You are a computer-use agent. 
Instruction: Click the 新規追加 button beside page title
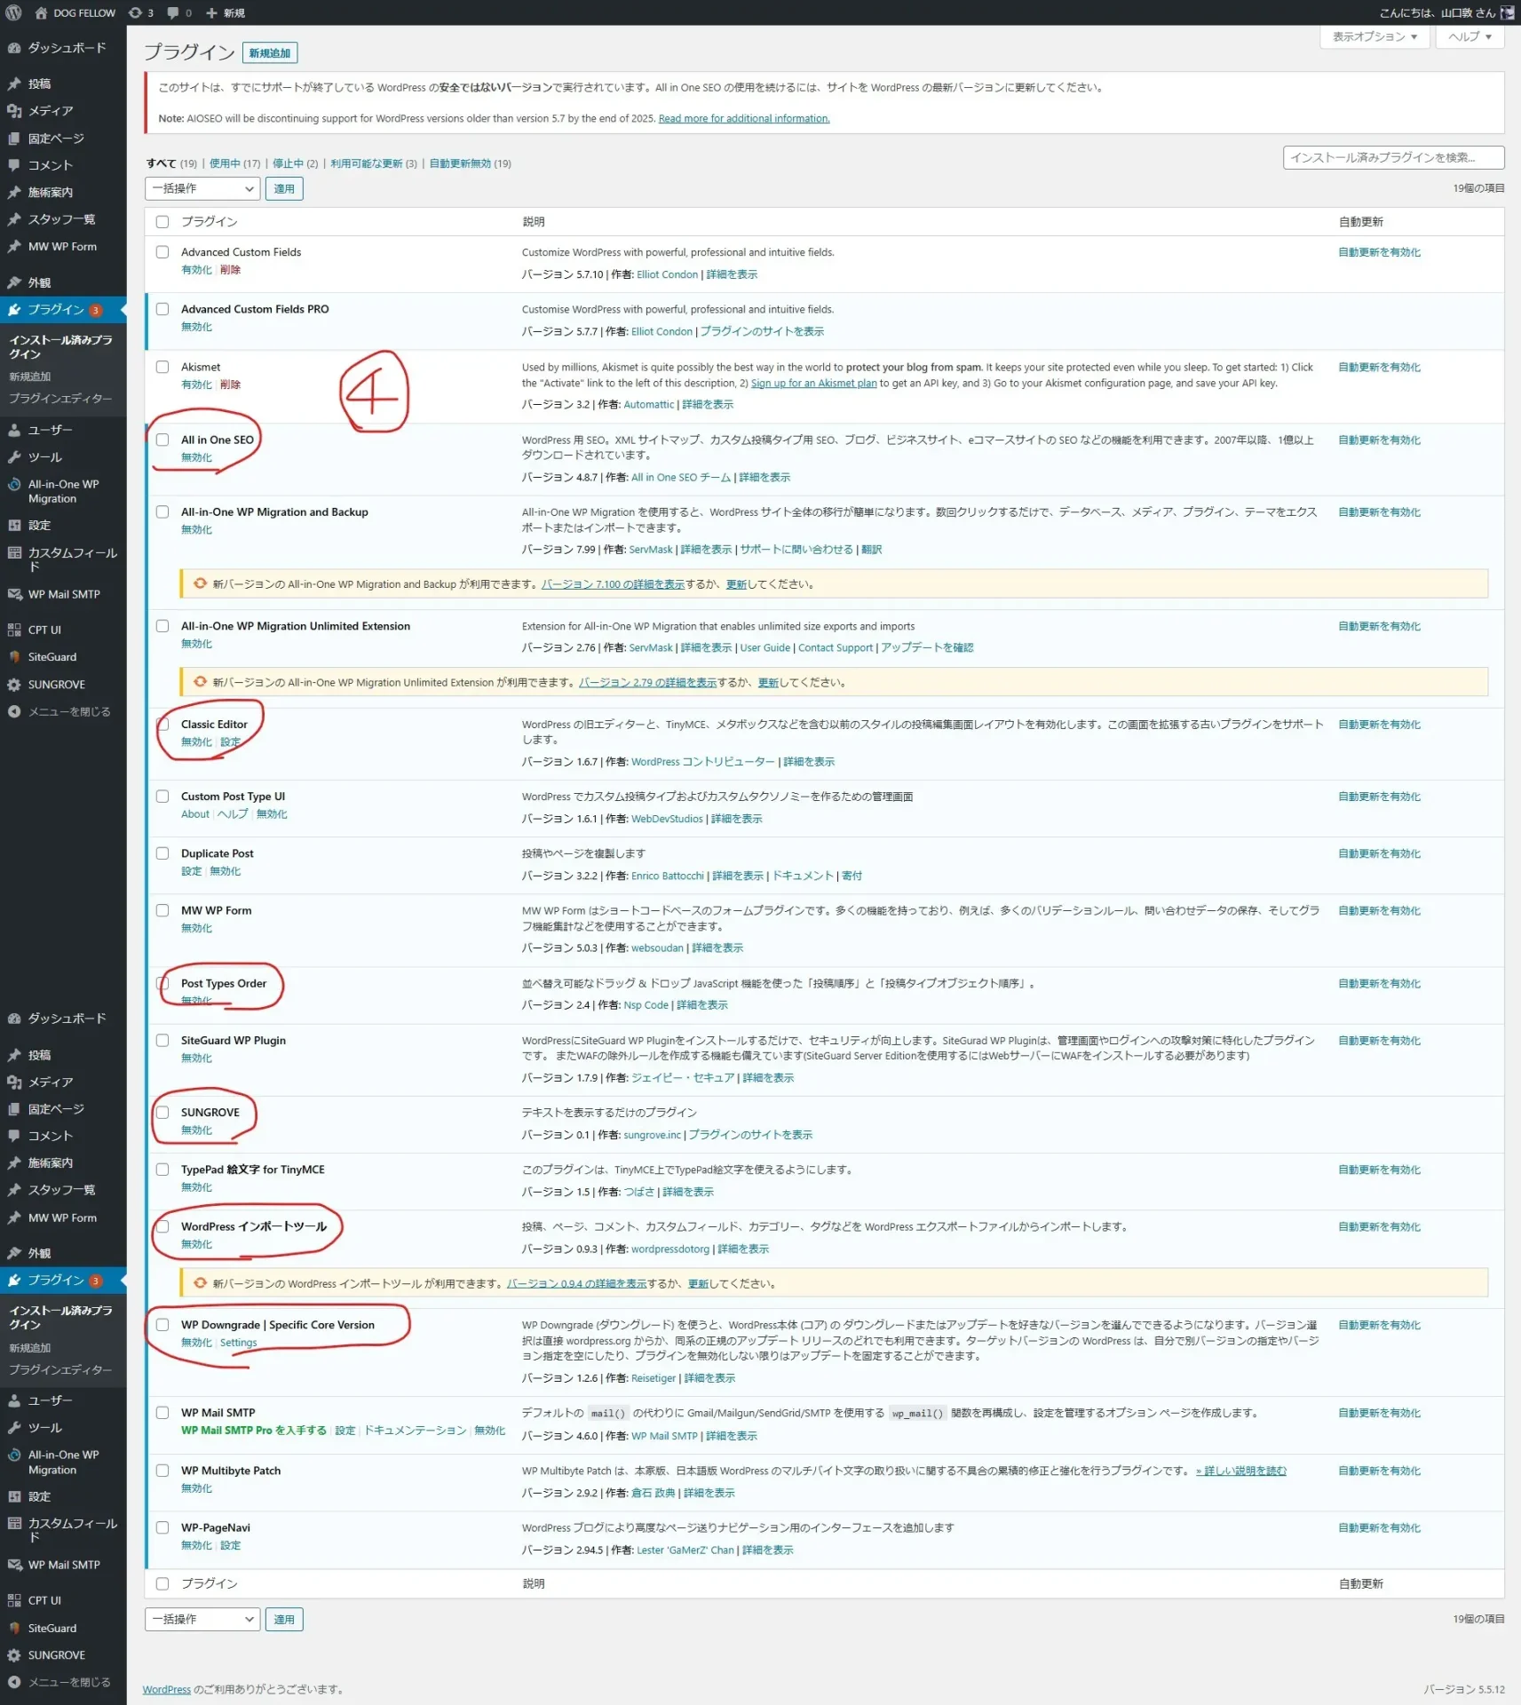(x=270, y=53)
